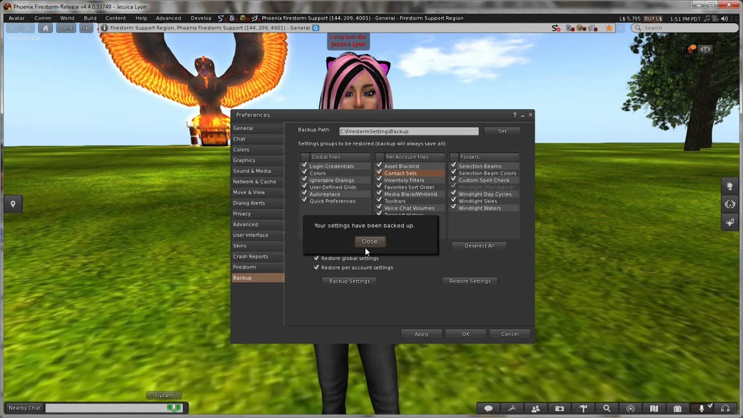The image size is (743, 418).
Task: Open the inventory suitcase toolbar button
Action: pos(677,409)
